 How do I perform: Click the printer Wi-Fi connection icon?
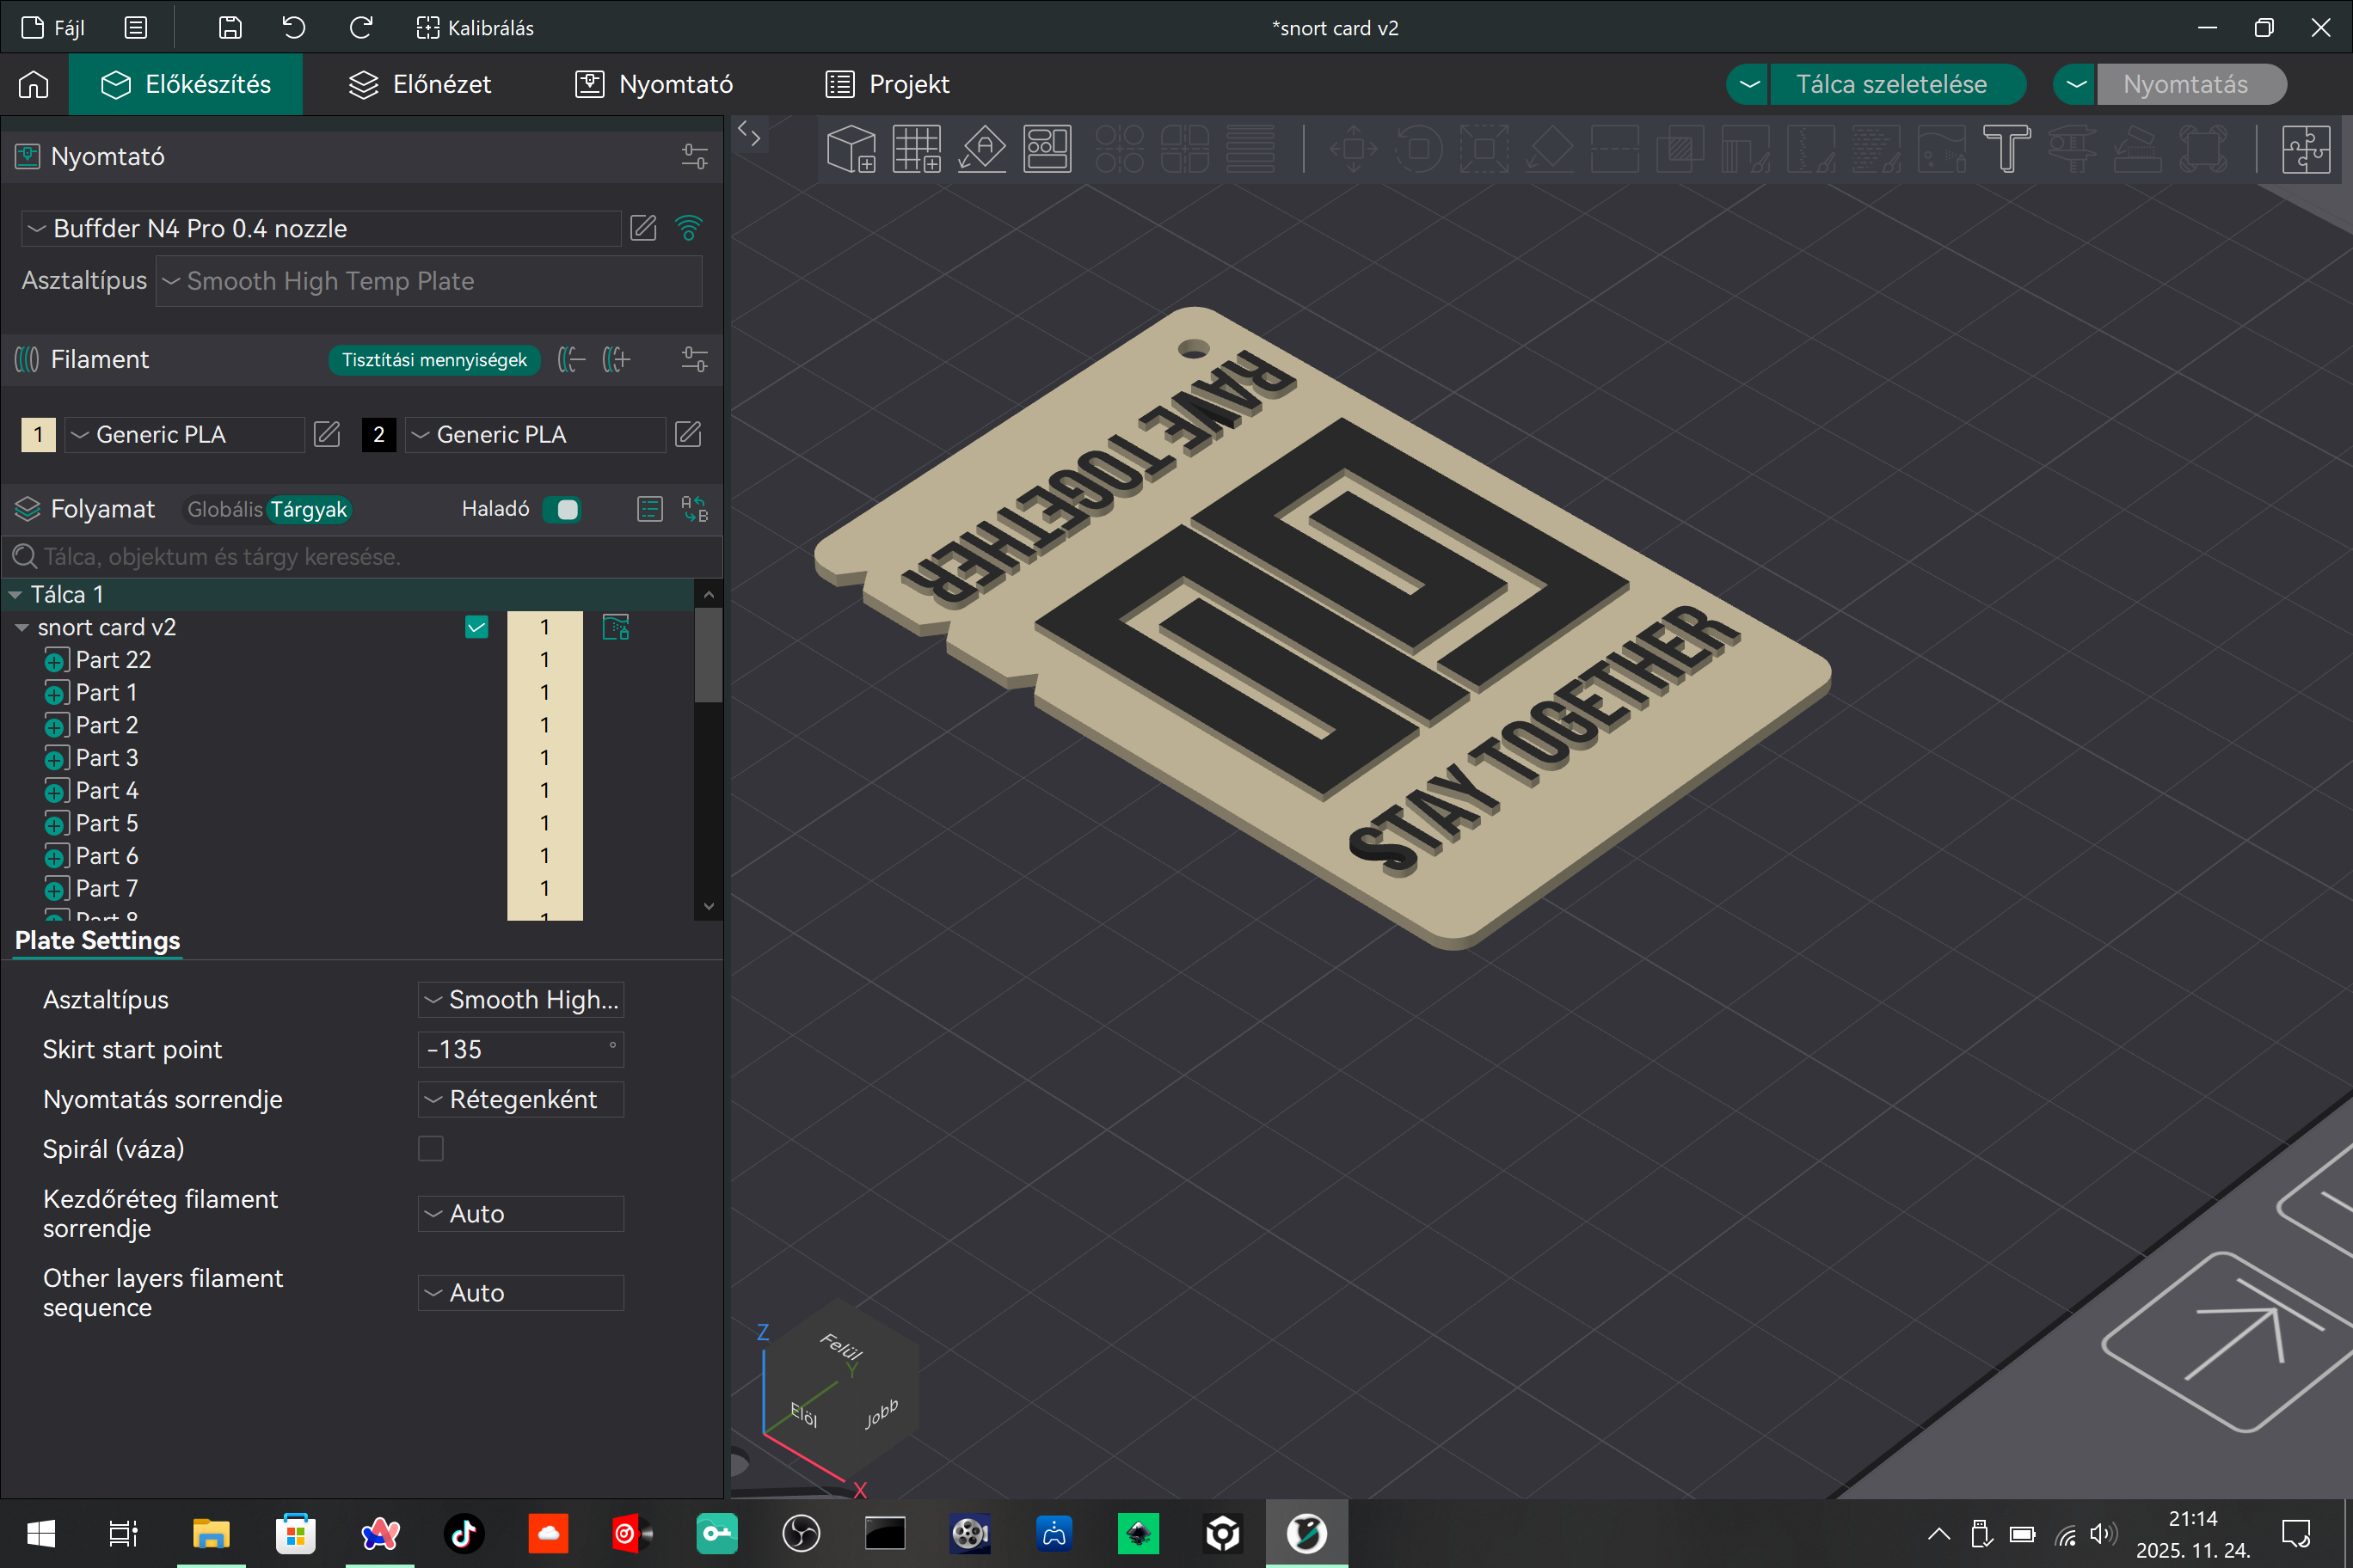688,228
